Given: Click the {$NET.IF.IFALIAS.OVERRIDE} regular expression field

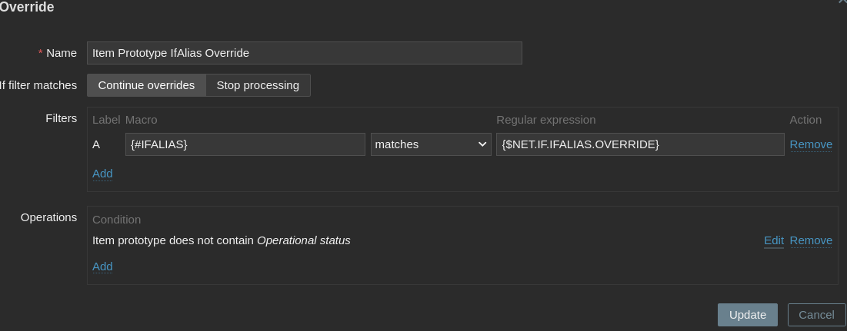Looking at the screenshot, I should (x=639, y=144).
